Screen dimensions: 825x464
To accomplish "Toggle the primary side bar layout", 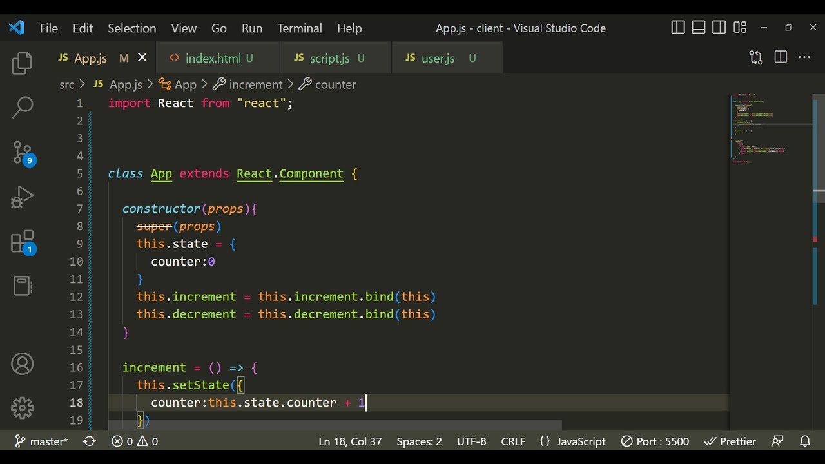I will (x=678, y=28).
